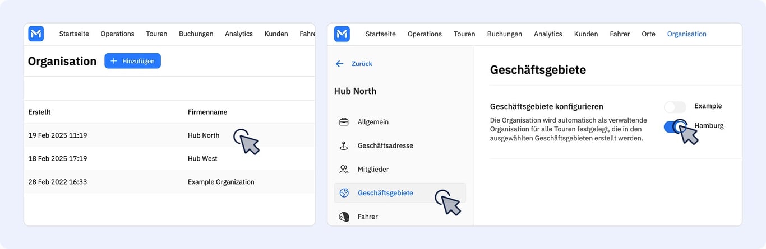
Task: Click the people icon next to Mitglieder
Action: [x=344, y=169]
